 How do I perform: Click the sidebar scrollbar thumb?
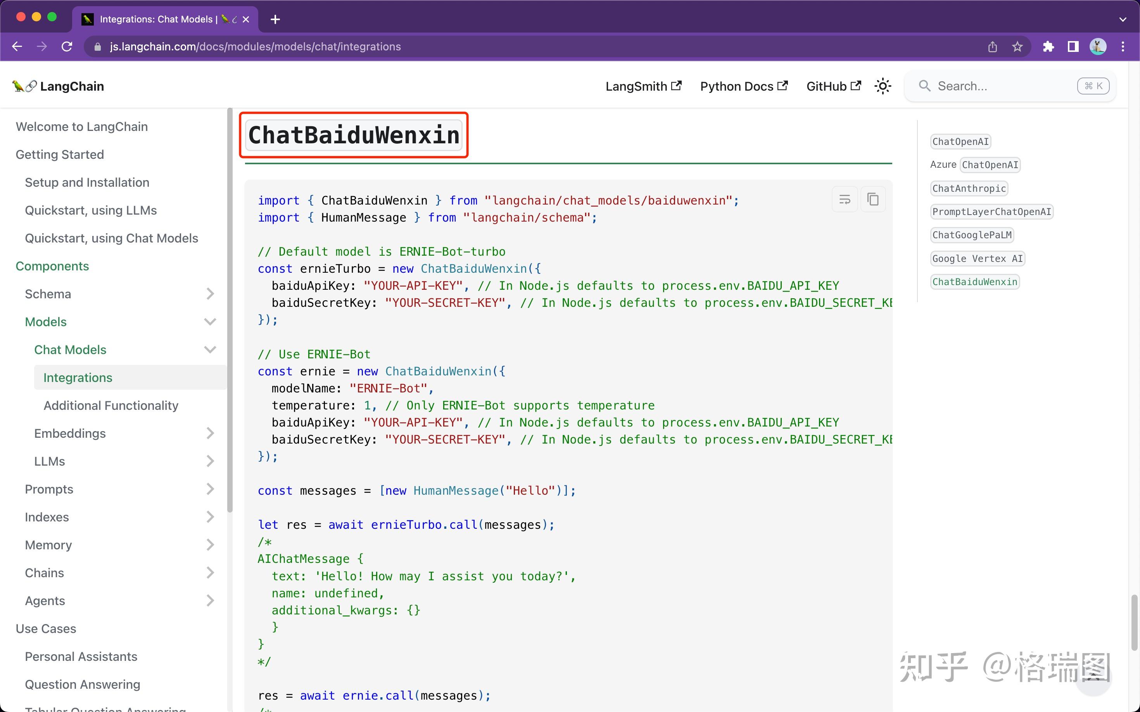(230, 310)
